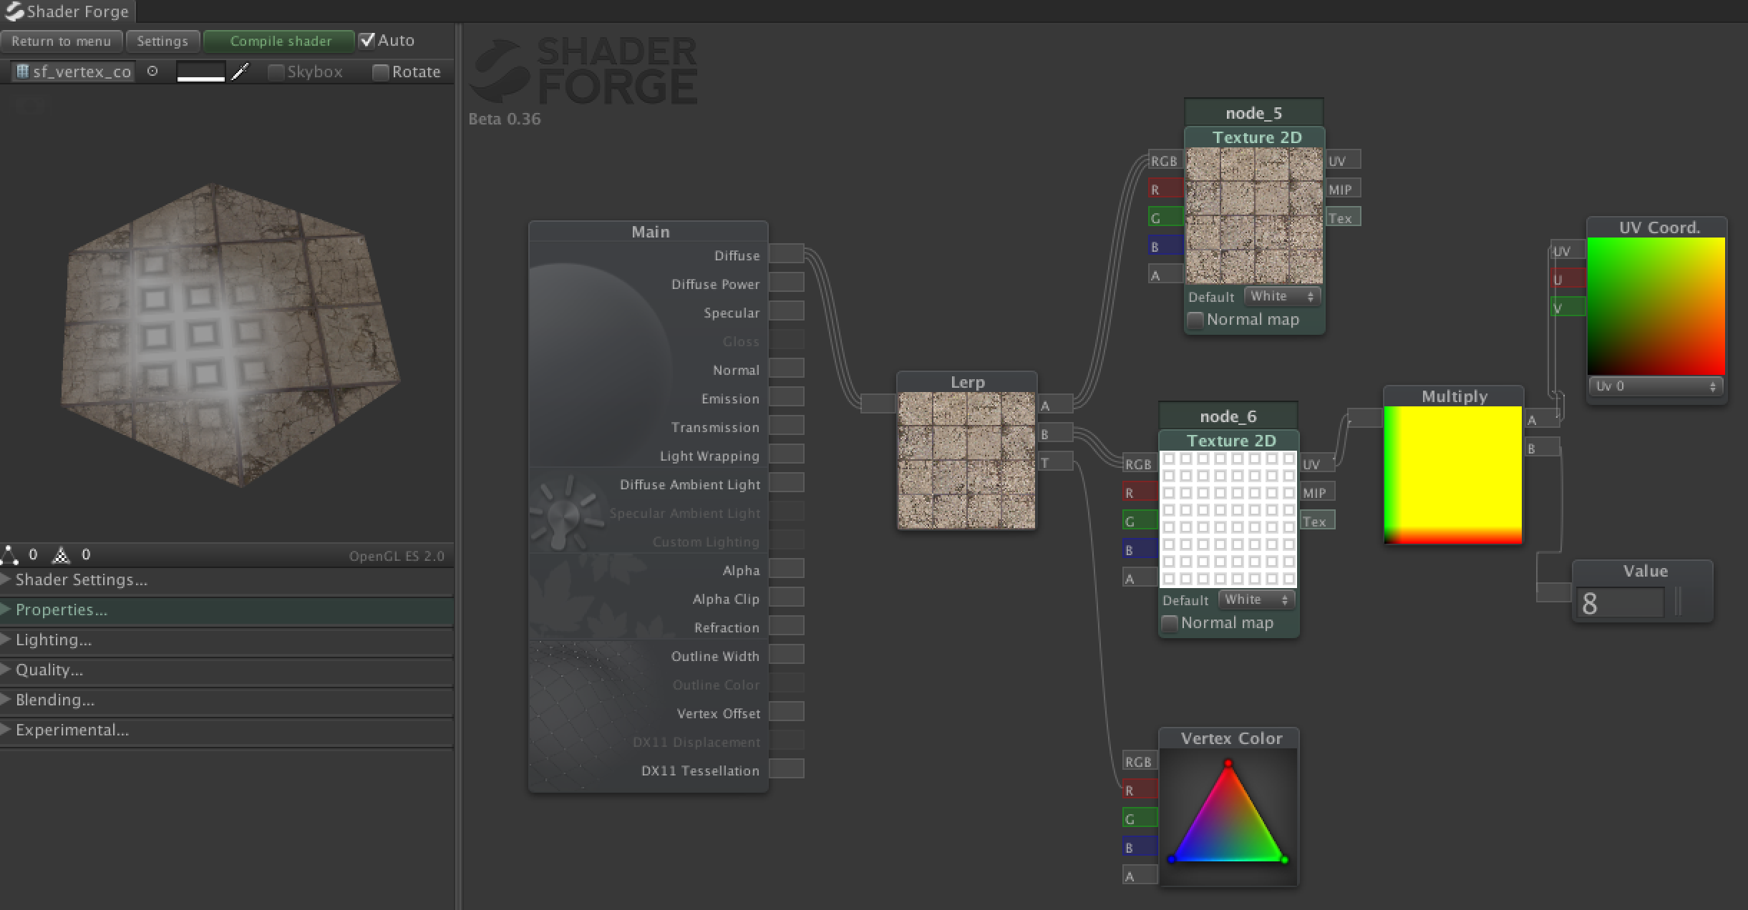
Task: Select the node_5 name label
Action: 1253,112
